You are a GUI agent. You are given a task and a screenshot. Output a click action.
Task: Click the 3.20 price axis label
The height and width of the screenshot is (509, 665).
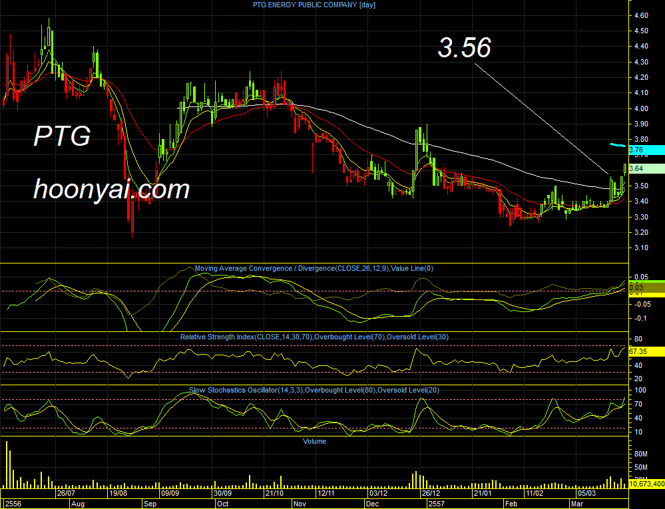[x=641, y=232]
